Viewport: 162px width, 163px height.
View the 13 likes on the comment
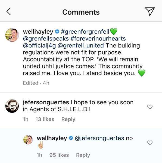pyautogui.click(x=45, y=119)
